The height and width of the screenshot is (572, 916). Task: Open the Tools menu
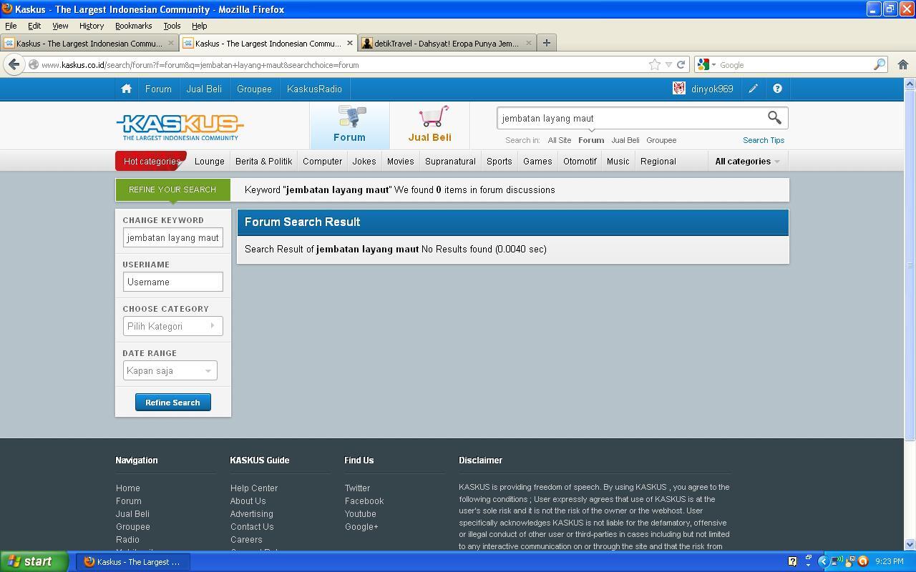point(172,26)
